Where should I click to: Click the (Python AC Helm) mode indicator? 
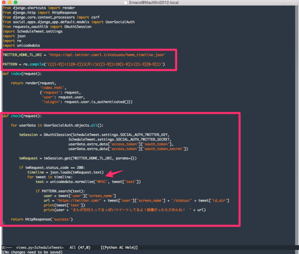(x=119, y=247)
